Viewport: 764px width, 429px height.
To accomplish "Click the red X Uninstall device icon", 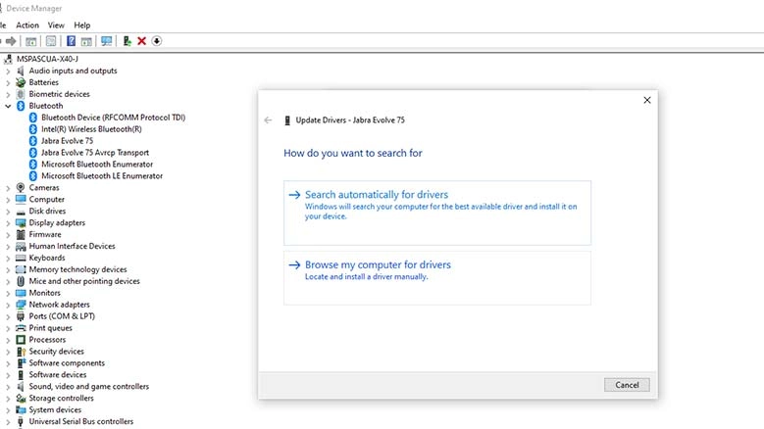I will 142,41.
